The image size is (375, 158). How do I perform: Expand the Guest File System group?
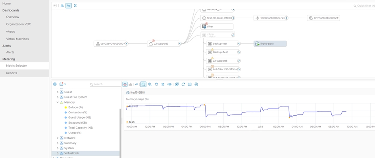click(58, 97)
